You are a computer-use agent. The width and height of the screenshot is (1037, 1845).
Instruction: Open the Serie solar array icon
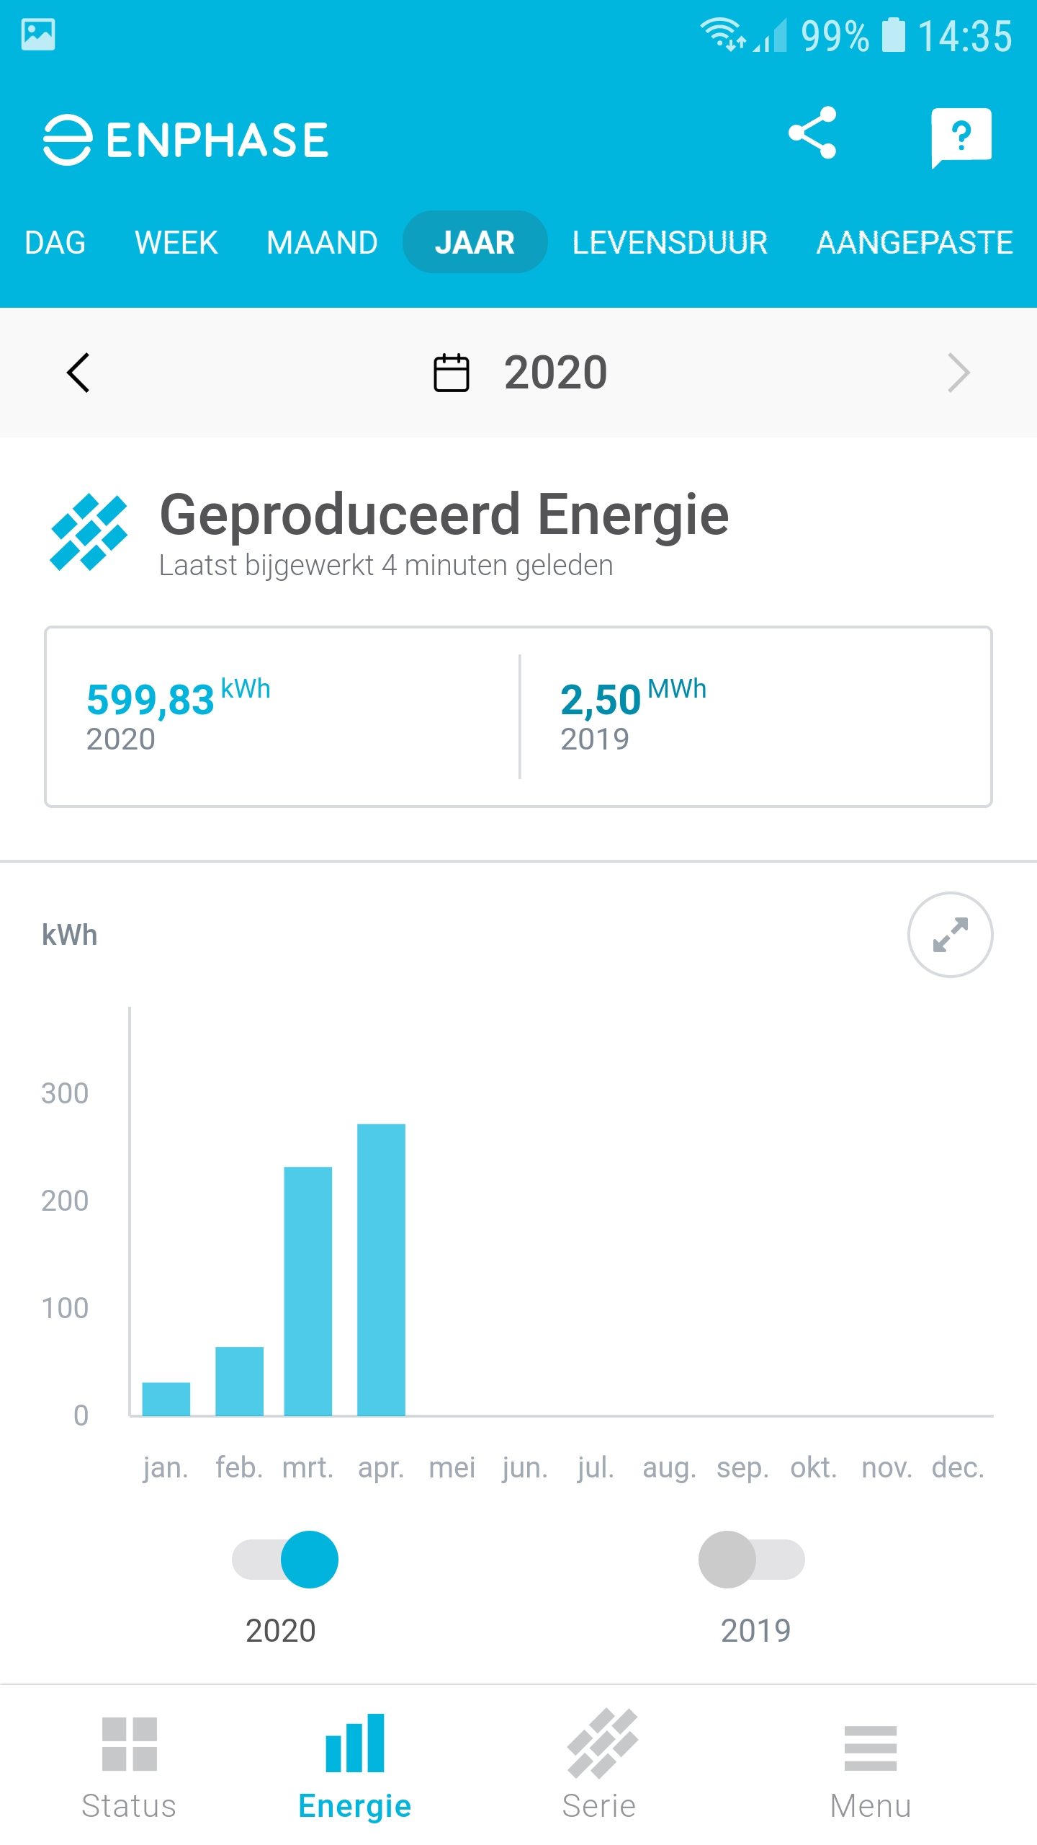[601, 1744]
